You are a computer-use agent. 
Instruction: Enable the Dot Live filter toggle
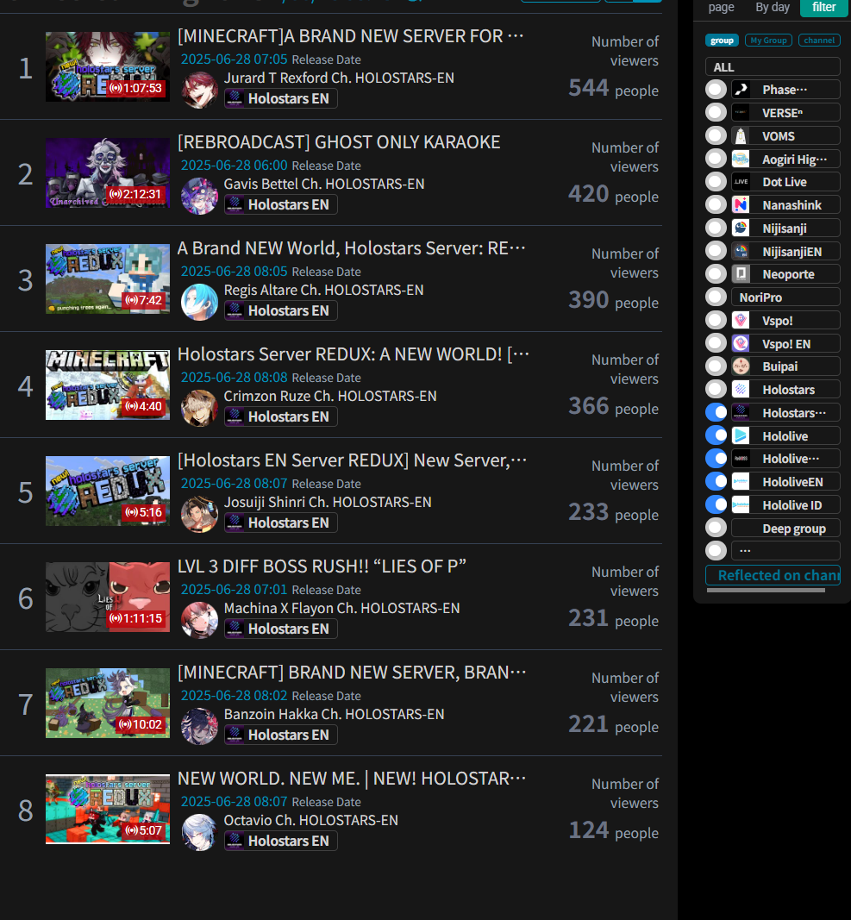pos(716,181)
